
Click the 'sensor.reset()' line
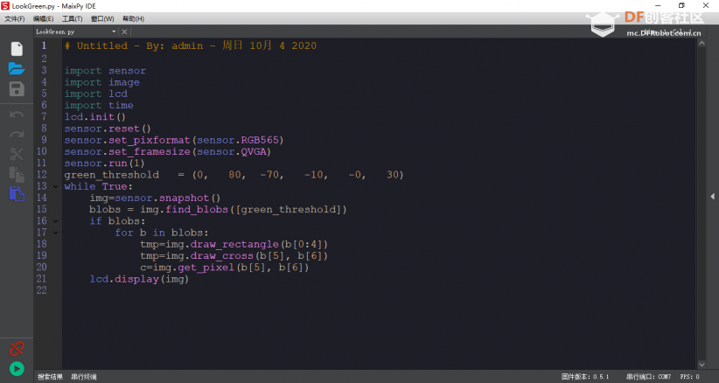pyautogui.click(x=108, y=129)
